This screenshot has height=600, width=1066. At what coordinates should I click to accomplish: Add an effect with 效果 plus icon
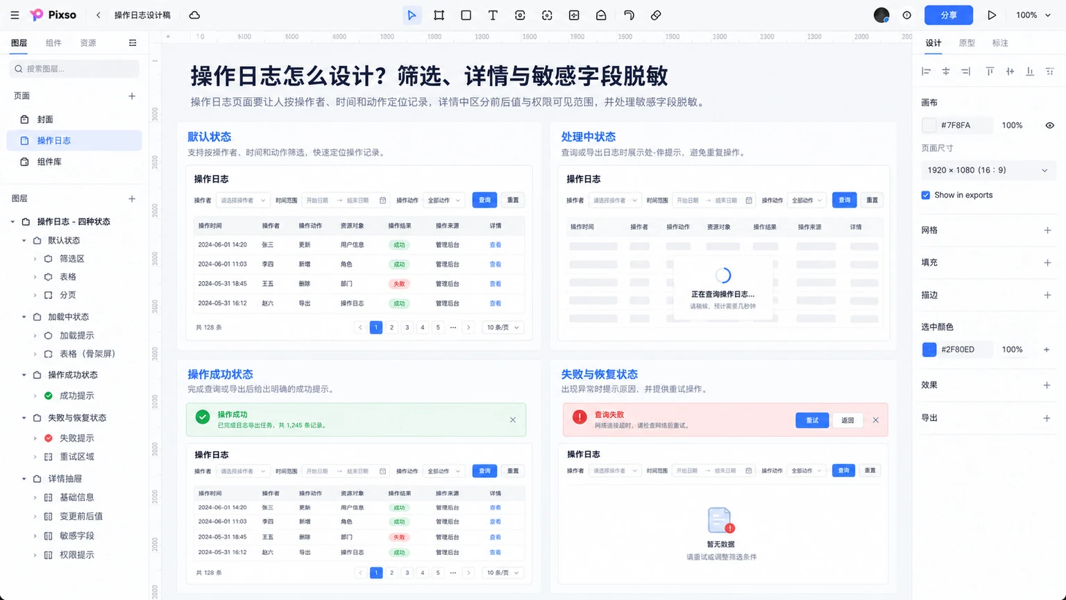[1047, 385]
